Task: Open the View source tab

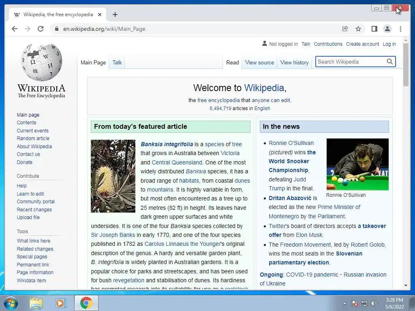Action: click(x=259, y=62)
